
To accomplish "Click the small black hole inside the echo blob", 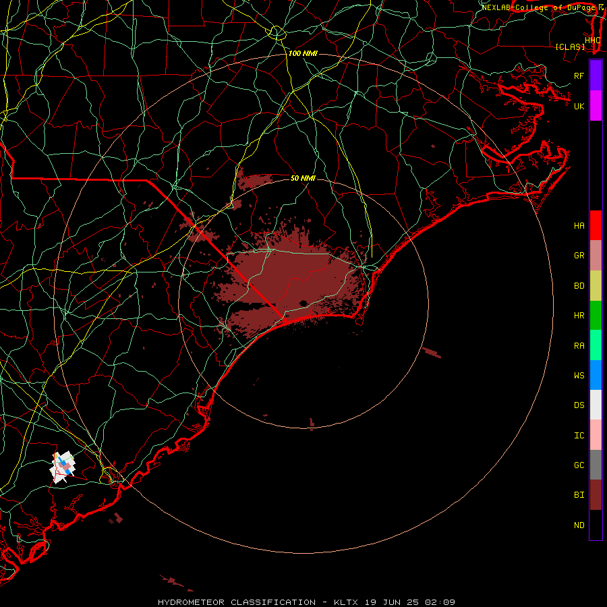I will (303, 303).
